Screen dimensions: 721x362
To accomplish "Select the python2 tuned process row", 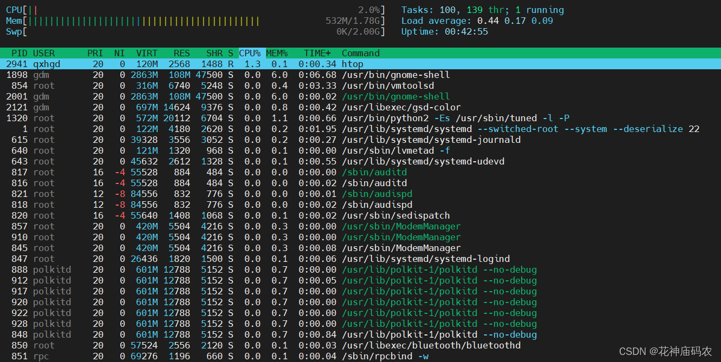I will point(360,118).
